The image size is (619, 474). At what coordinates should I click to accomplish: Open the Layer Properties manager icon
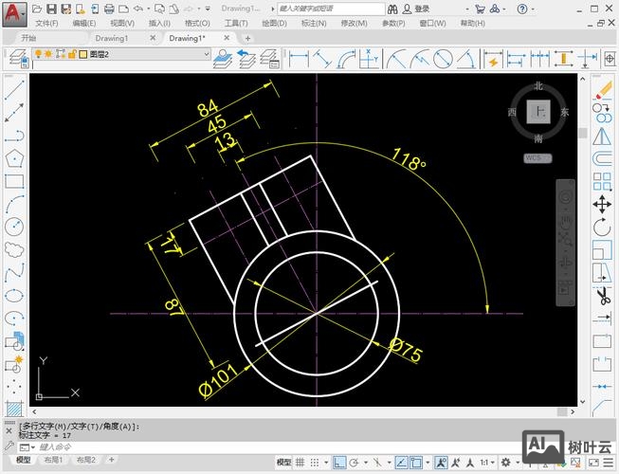tap(14, 56)
